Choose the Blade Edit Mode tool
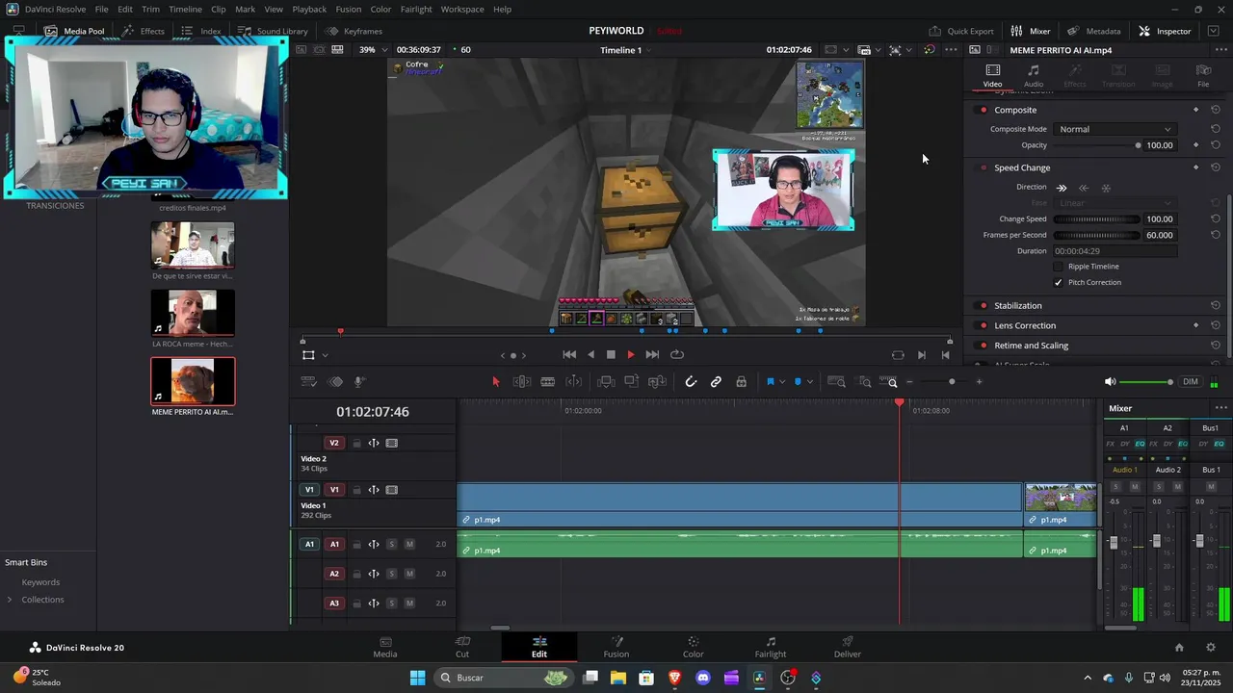 pos(547,382)
